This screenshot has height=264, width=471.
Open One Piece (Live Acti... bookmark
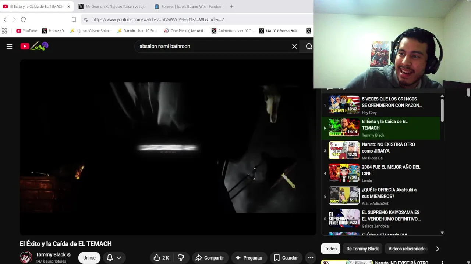185,31
